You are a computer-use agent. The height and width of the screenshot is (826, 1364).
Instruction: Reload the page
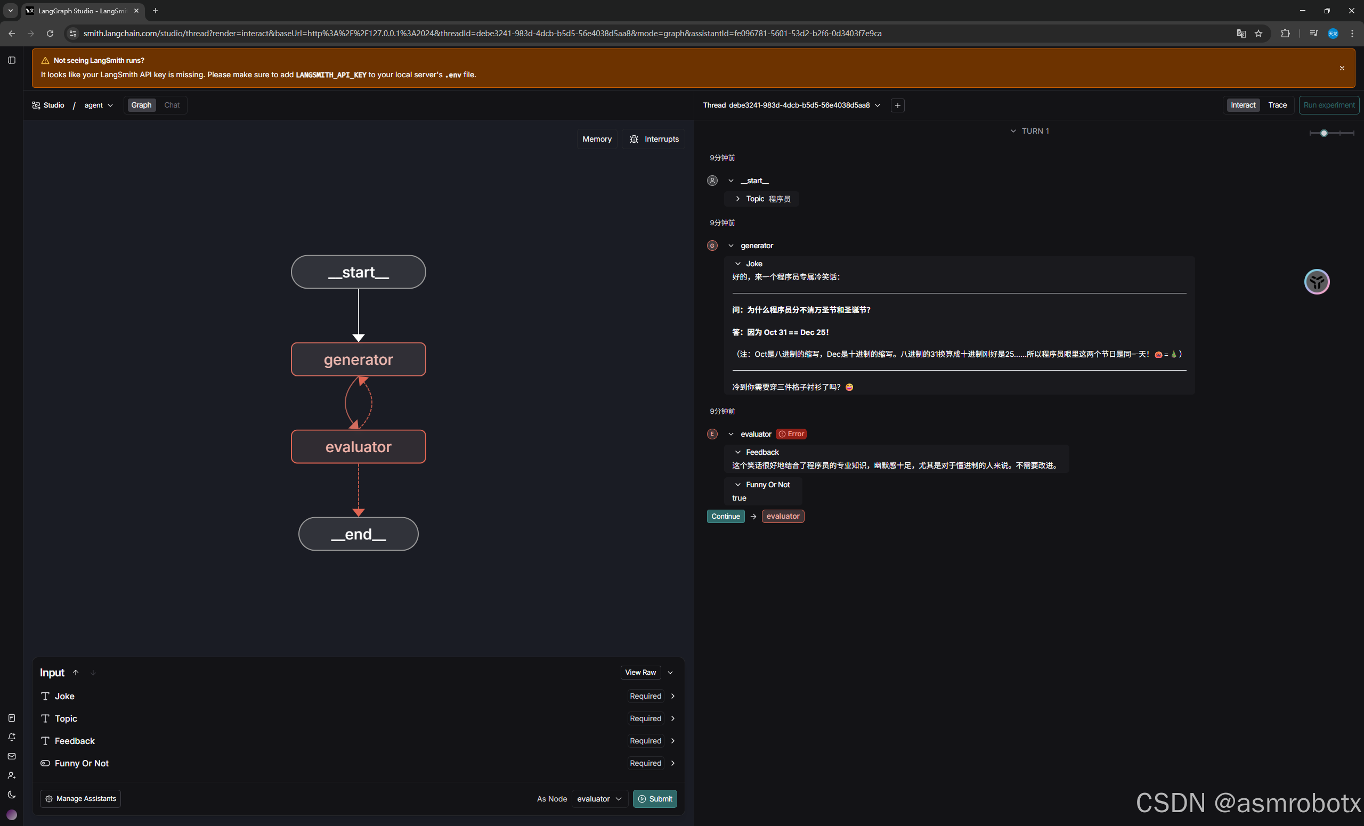point(50,33)
